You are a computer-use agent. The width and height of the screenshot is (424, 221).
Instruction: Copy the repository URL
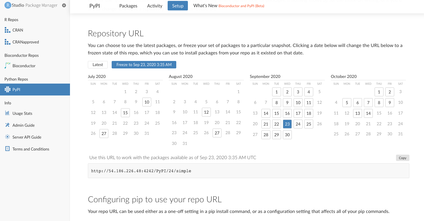click(x=403, y=158)
